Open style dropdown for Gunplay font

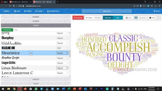[62, 38]
